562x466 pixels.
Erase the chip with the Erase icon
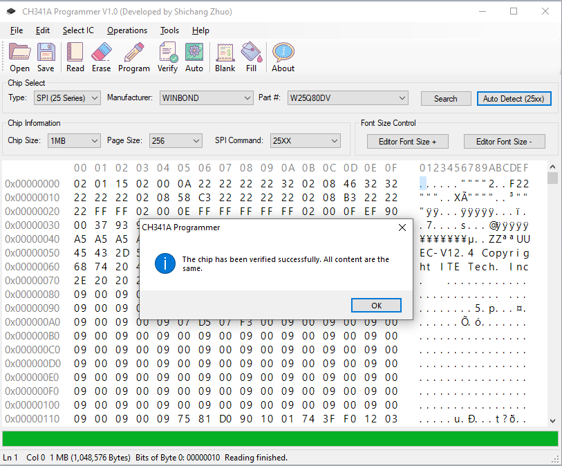pyautogui.click(x=101, y=57)
